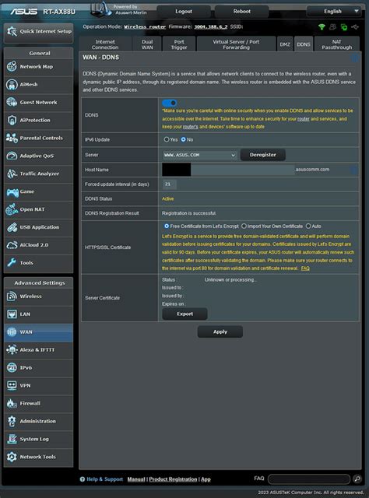Image resolution: width=369 pixels, height=498 pixels.
Task: Click the FAQ search input field
Action: 309,479
